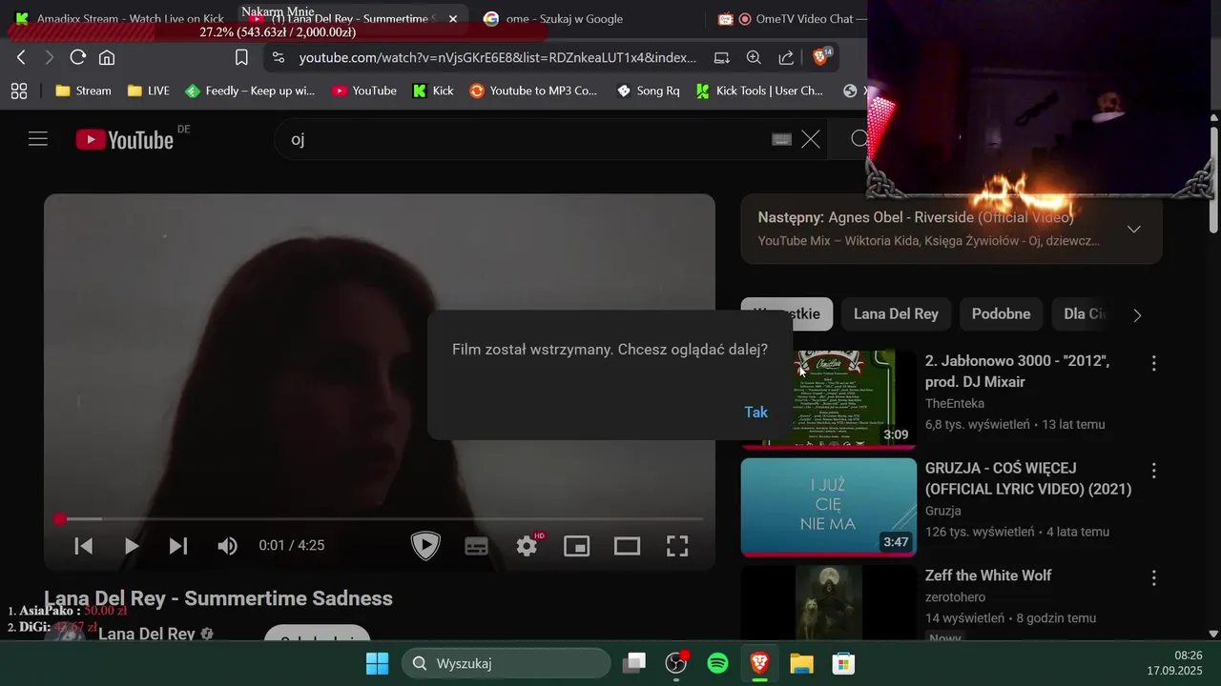Open the on-screen keyboard icon in search box

pos(781,139)
